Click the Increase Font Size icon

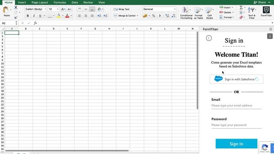(63, 9)
